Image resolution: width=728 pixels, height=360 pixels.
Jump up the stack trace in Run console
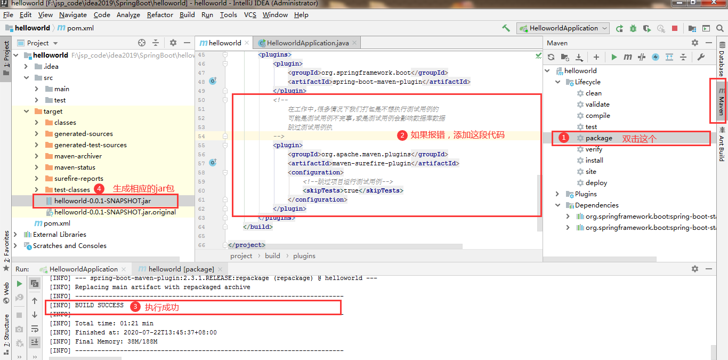[x=35, y=301]
